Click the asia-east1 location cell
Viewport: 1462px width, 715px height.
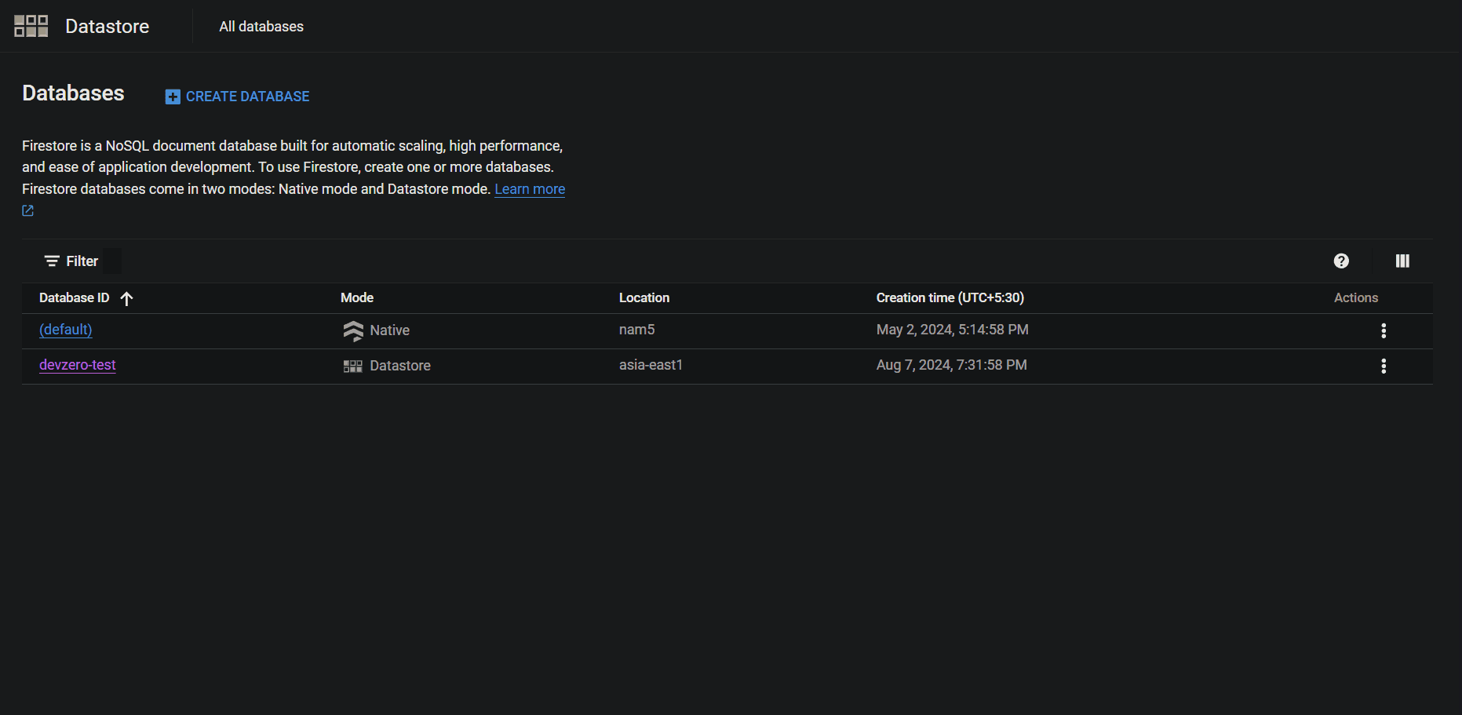coord(651,365)
